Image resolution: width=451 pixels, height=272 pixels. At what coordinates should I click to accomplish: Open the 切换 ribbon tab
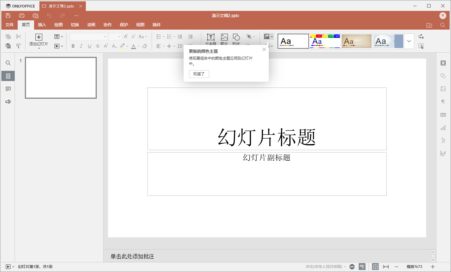pos(75,25)
